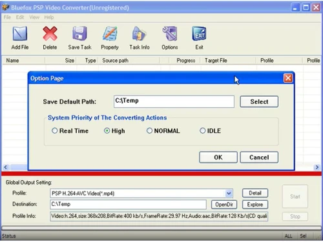Click the Bluefox app icon in title bar

(x=6, y=7)
